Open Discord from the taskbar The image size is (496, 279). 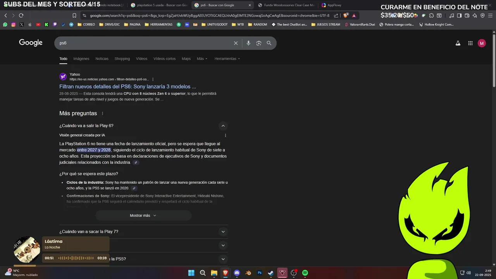[237, 273]
